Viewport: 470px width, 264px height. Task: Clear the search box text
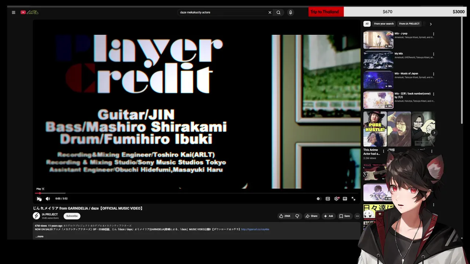tap(270, 12)
